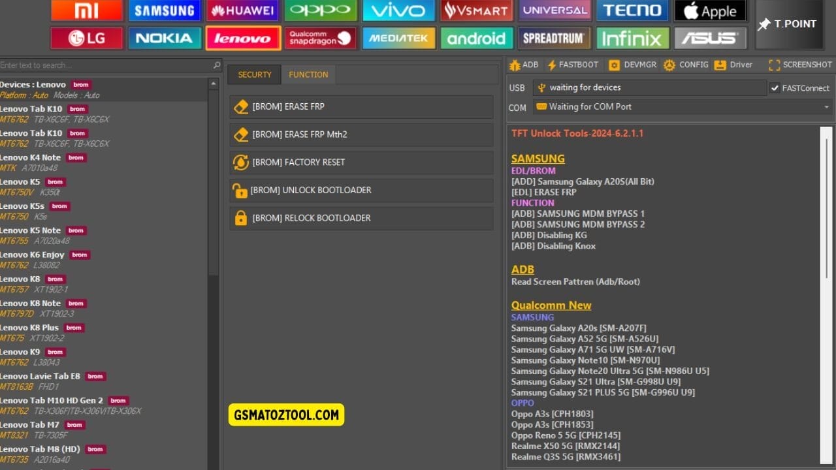Image resolution: width=836 pixels, height=470 pixels.
Task: Click the MediaTek chipset icon
Action: (398, 38)
